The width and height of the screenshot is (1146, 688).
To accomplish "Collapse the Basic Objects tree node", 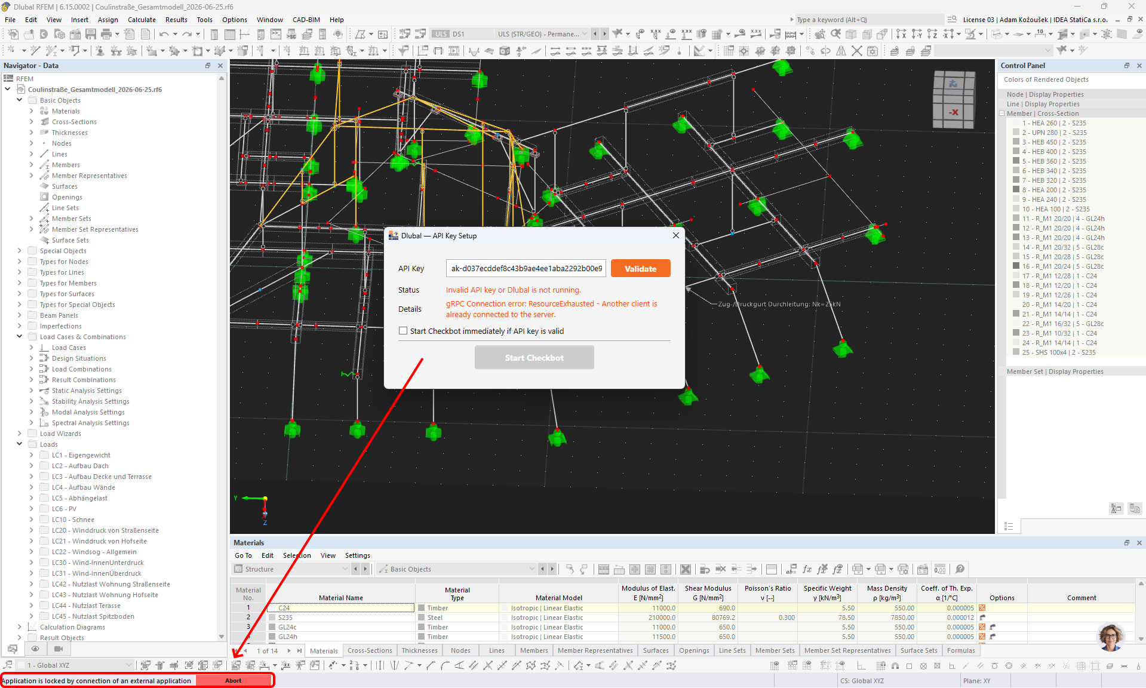I will (20, 100).
